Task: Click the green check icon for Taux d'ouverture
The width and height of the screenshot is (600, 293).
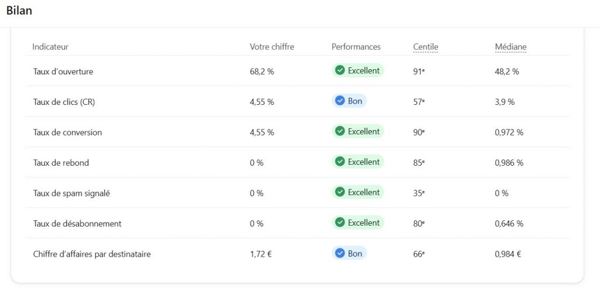Action: pos(340,71)
